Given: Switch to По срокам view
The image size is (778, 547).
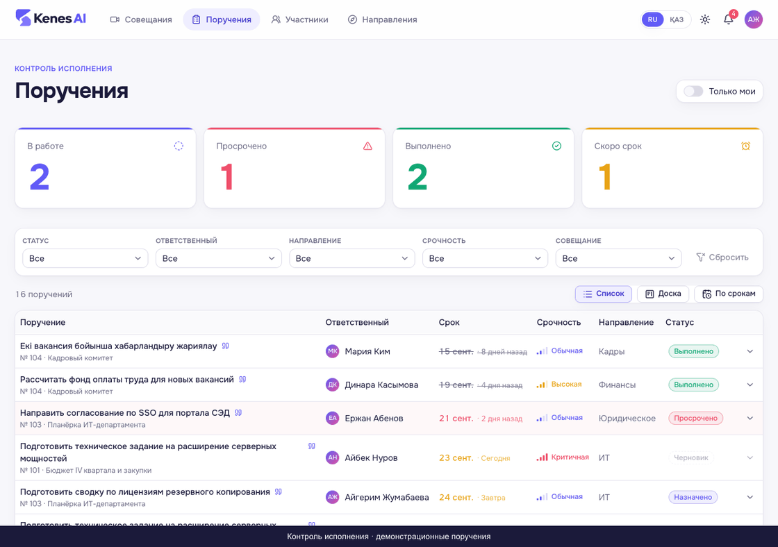Looking at the screenshot, I should click(x=729, y=294).
